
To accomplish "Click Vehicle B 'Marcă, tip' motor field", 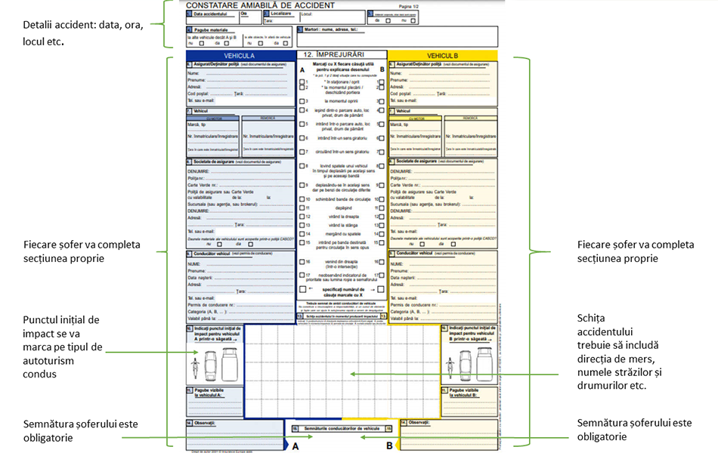I will pyautogui.click(x=416, y=128).
